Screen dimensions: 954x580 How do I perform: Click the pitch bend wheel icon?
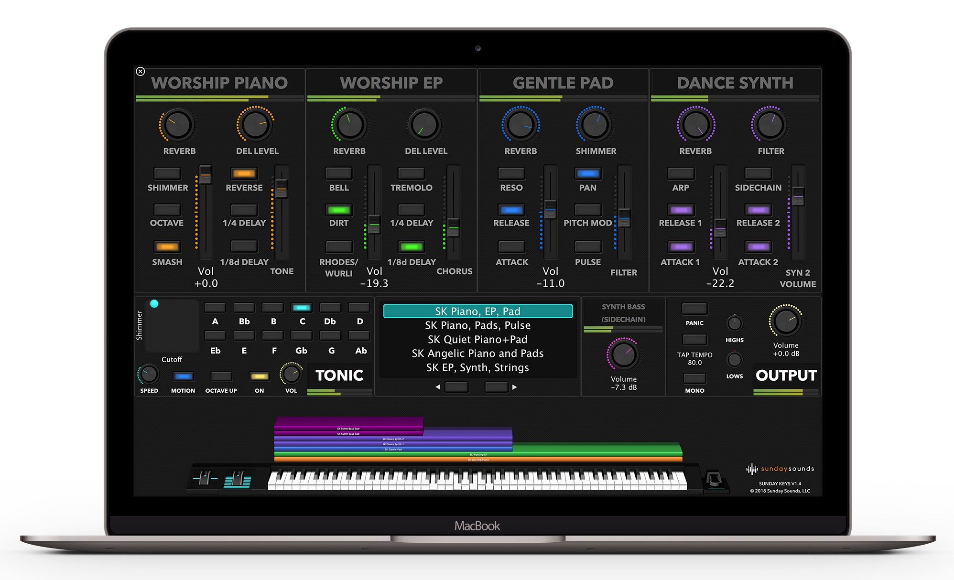point(205,478)
